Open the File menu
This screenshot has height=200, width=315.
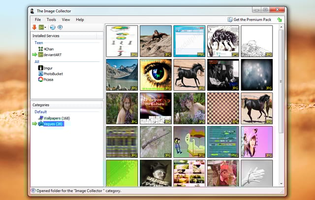[38, 20]
